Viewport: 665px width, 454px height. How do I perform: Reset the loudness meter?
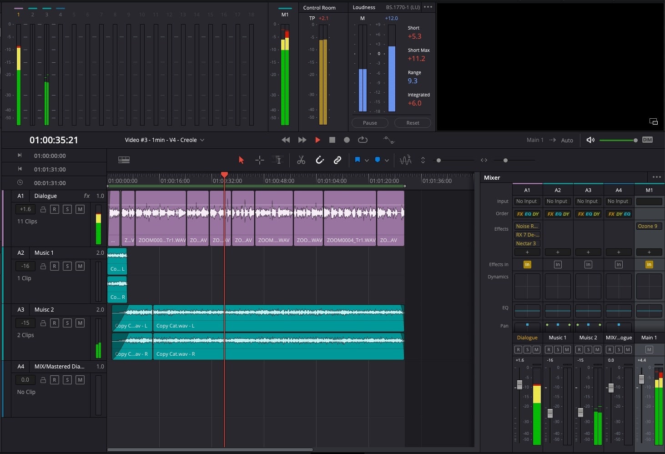(413, 123)
